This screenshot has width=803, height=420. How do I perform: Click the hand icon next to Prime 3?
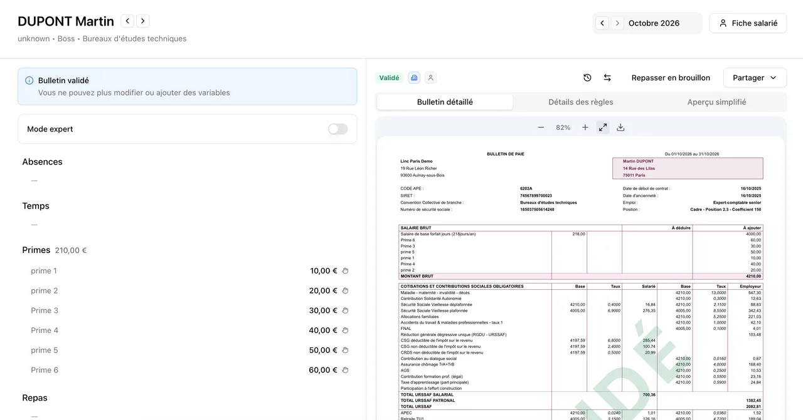click(345, 310)
